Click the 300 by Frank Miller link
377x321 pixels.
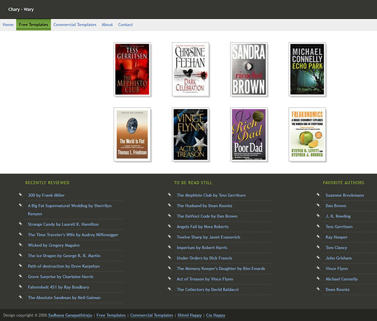(46, 195)
